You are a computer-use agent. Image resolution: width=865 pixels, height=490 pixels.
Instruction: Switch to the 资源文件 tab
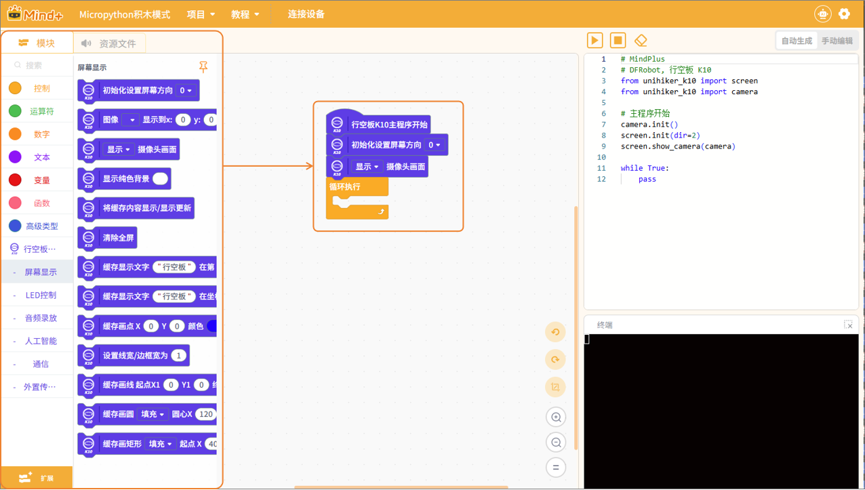pos(109,43)
